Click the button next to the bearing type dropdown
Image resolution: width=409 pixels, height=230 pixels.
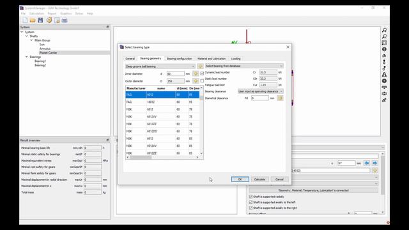(200, 66)
